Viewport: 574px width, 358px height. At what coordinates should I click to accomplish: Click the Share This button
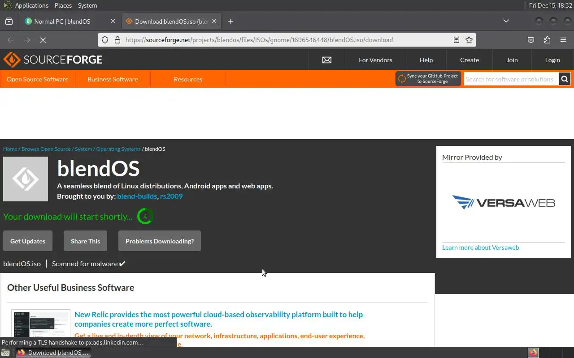click(x=85, y=241)
